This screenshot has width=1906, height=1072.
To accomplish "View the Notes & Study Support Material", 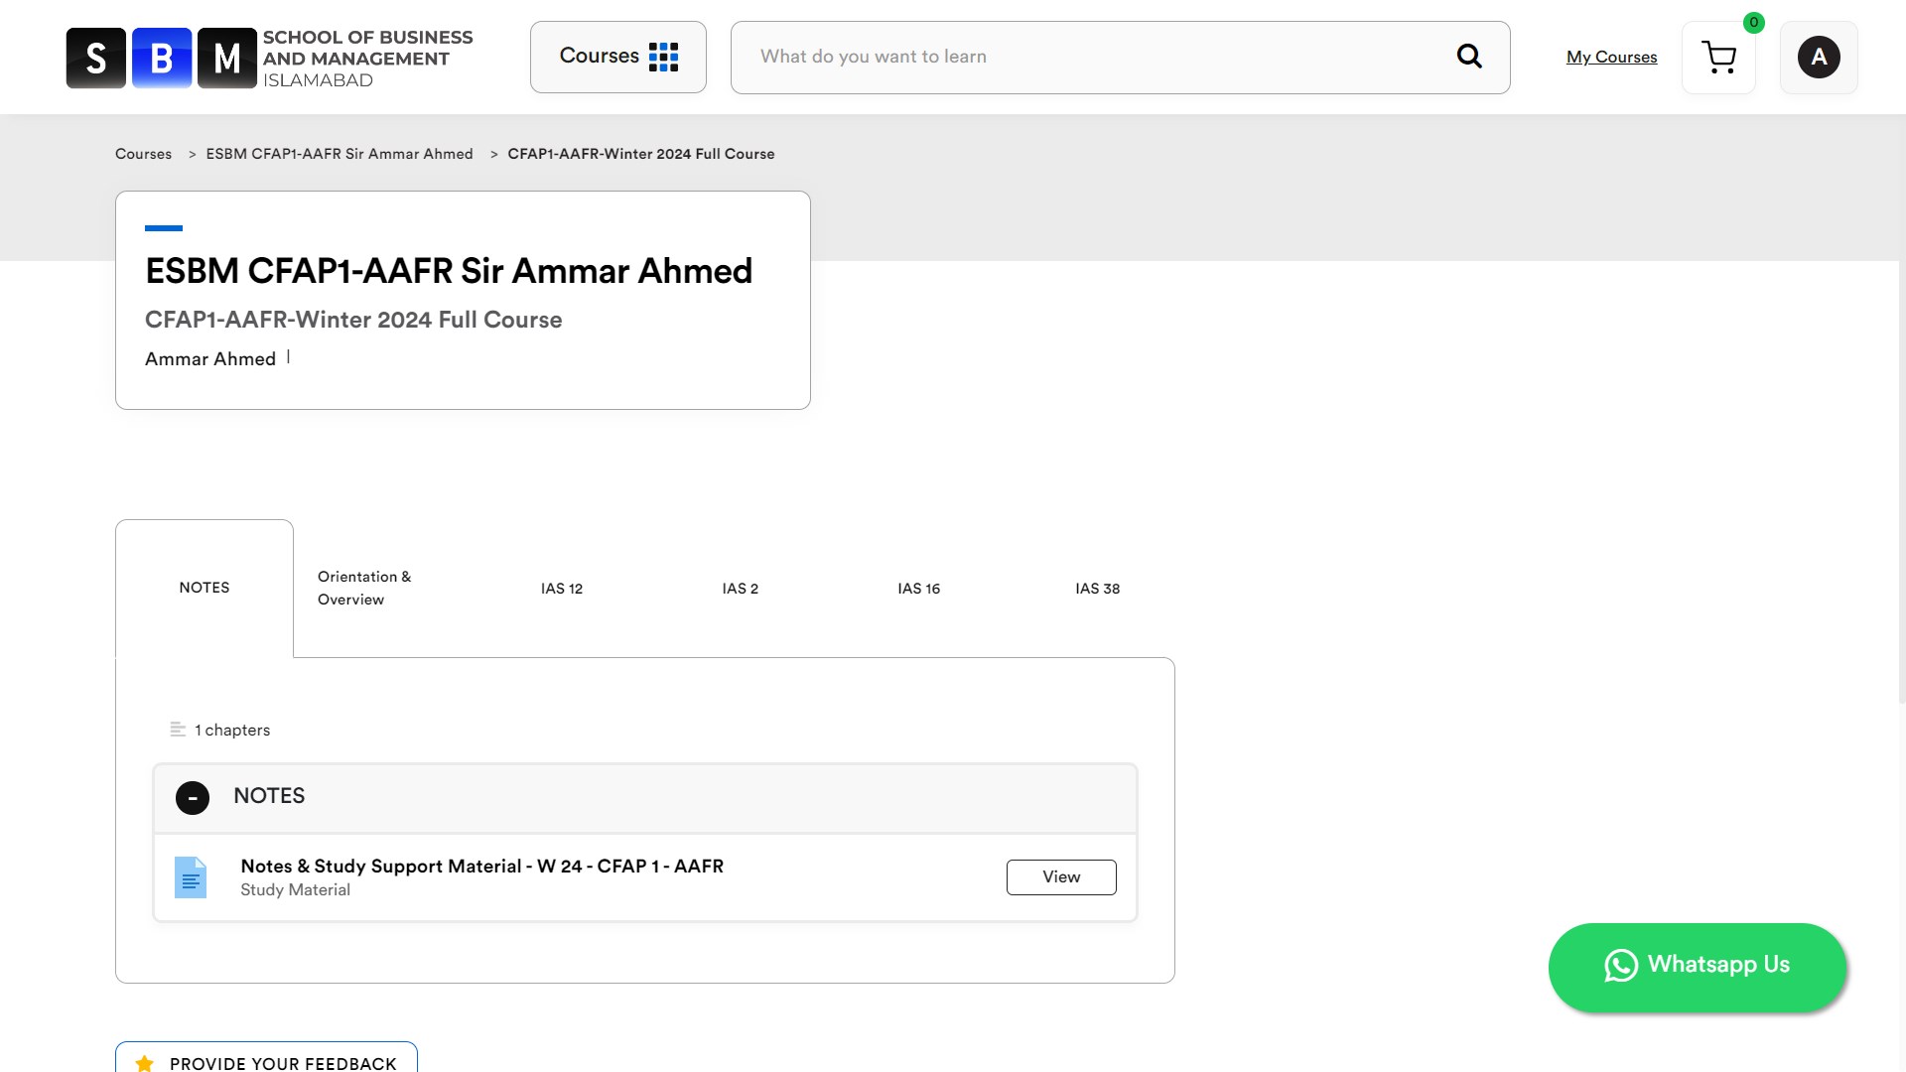I will click(x=1060, y=877).
